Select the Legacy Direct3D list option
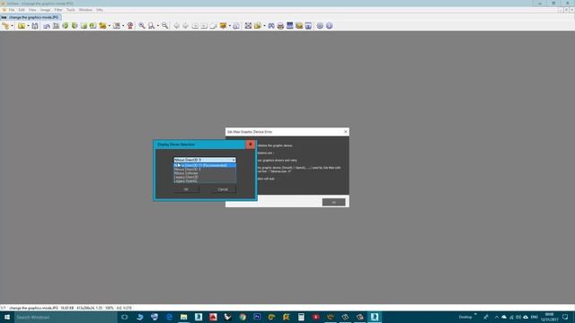 pos(205,178)
